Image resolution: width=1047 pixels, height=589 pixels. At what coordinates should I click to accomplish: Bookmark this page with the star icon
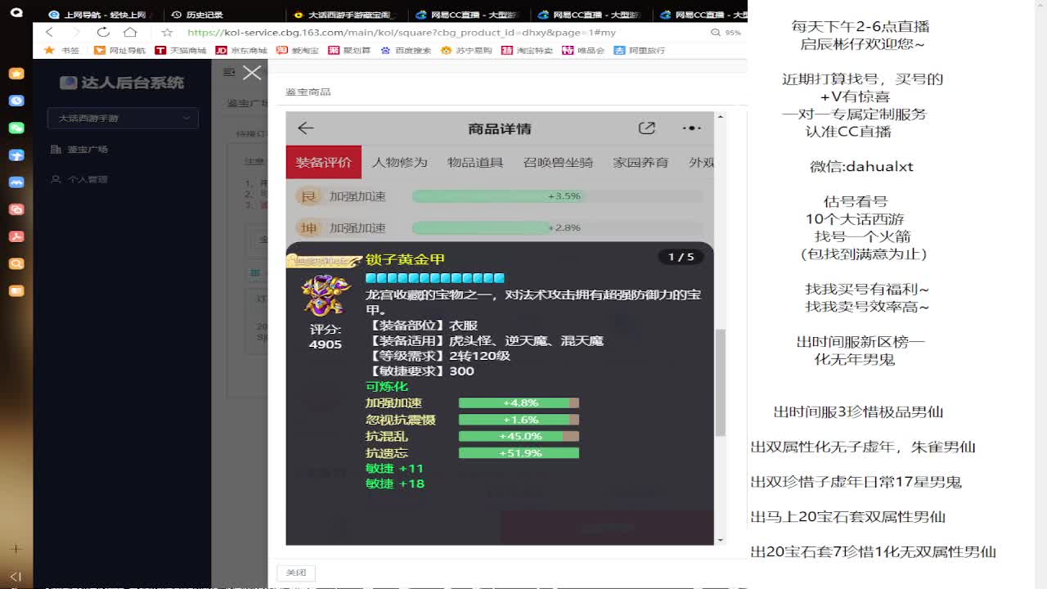[167, 32]
